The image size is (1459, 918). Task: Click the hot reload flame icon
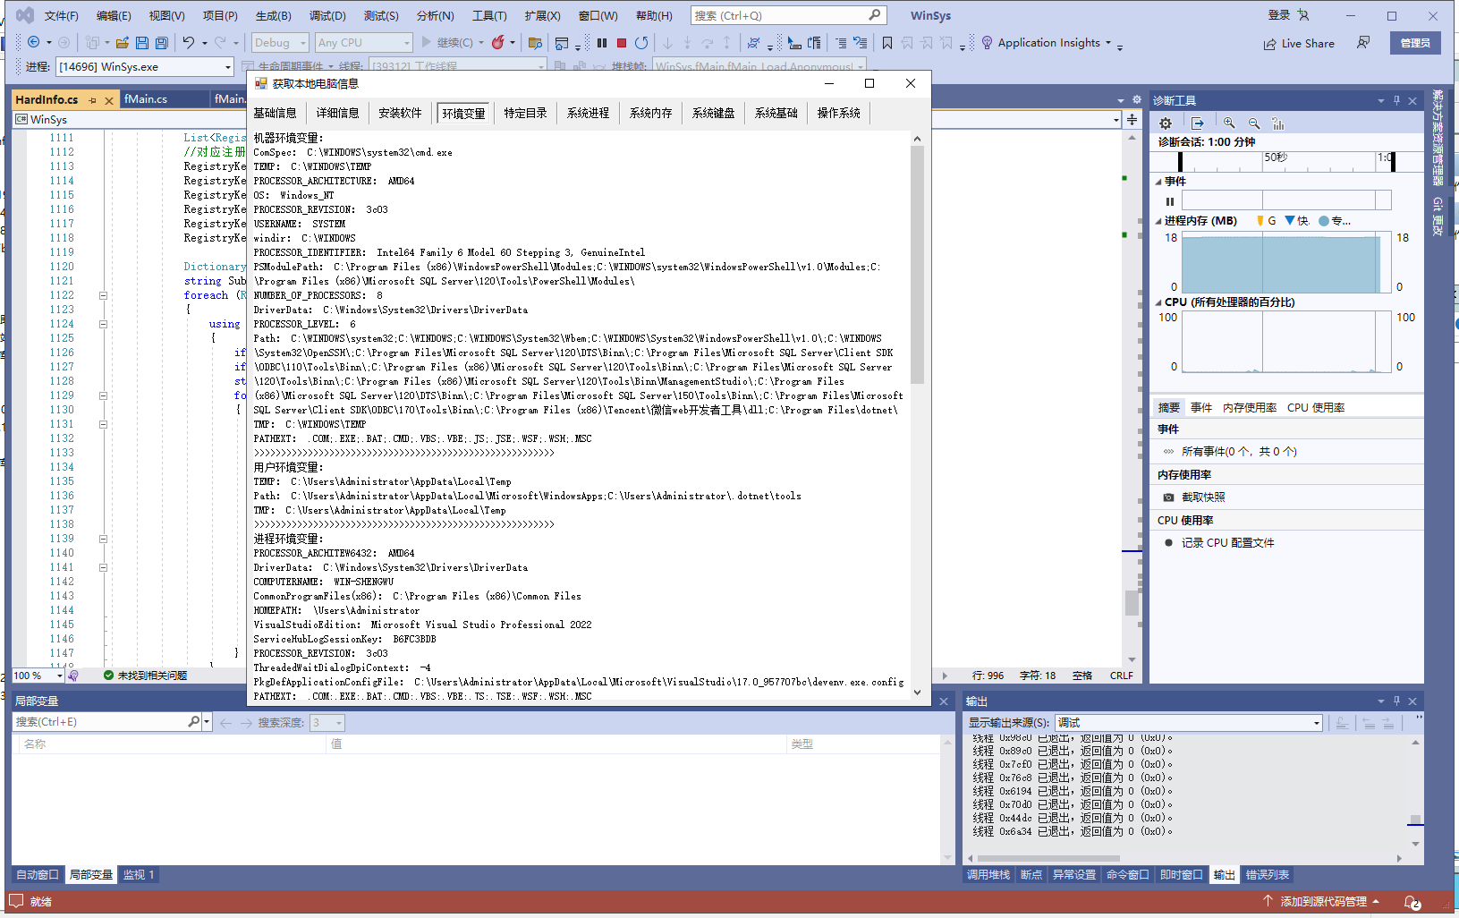[x=498, y=42]
